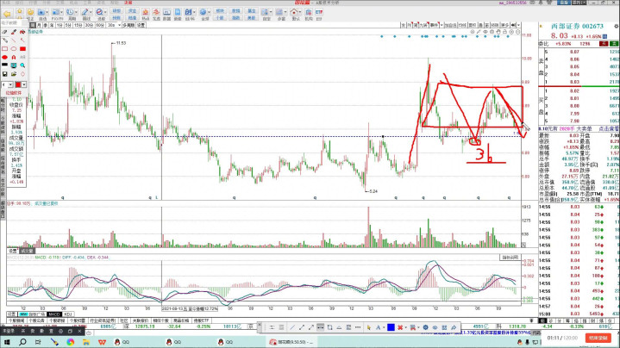Expand the dropdown arrow next to 周期
This screenshot has height=348, width=620.
pos(76,13)
